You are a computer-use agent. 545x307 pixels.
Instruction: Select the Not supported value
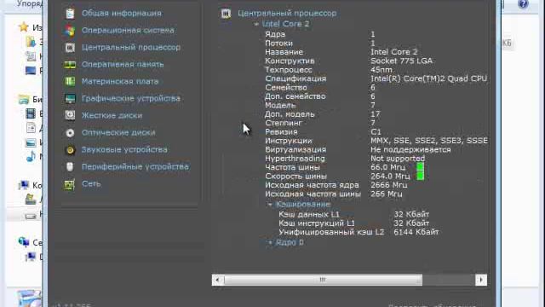(x=398, y=159)
